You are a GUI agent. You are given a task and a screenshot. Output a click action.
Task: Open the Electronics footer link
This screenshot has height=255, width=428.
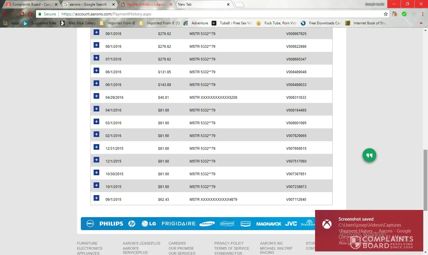tap(89, 248)
